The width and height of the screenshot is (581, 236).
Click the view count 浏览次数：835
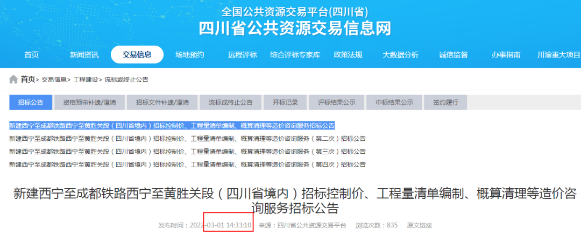point(377,225)
